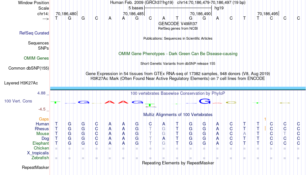306x175 pixels.
Task: Select the Human alignment row label
Action: (x=42, y=124)
